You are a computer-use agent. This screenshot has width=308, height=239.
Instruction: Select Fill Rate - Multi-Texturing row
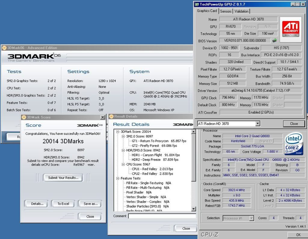click(x=147, y=188)
